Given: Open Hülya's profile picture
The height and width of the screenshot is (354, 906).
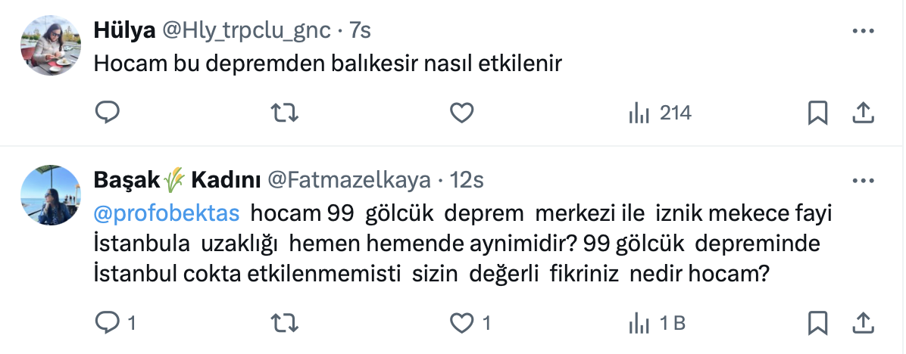Looking at the screenshot, I should 49,45.
